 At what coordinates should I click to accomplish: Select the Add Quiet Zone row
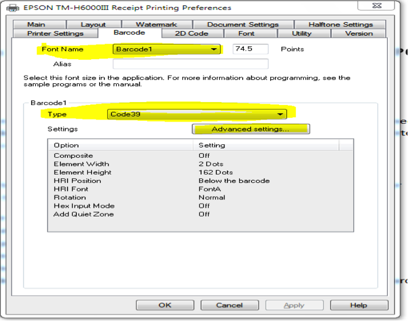200,214
